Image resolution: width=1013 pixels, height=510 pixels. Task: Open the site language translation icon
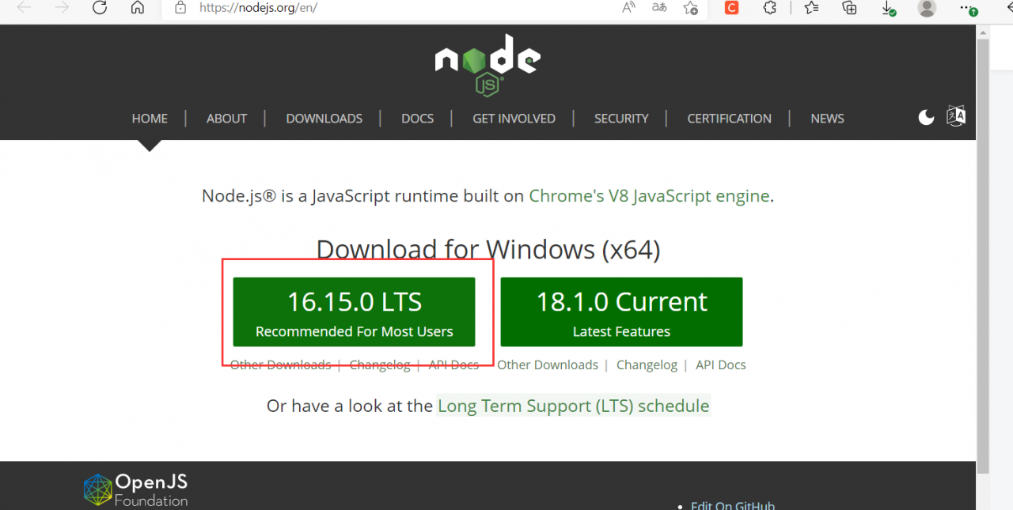(x=956, y=116)
